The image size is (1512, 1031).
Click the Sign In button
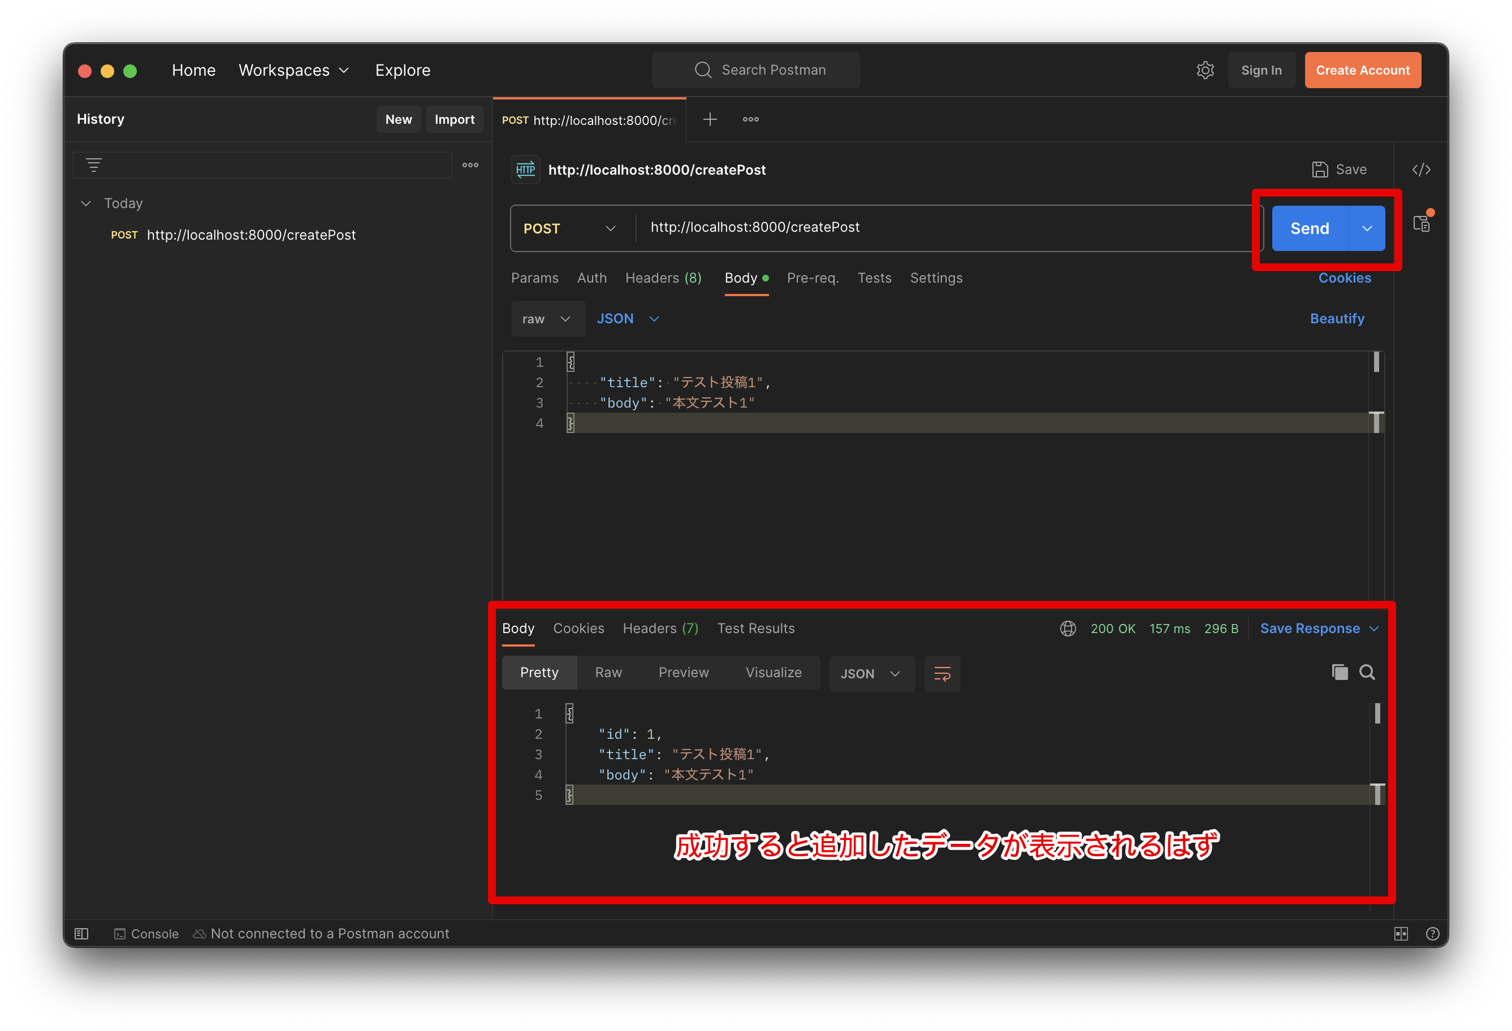[1261, 70]
